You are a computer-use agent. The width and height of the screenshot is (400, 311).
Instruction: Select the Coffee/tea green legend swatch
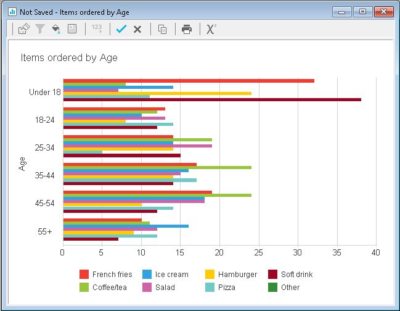click(84, 287)
